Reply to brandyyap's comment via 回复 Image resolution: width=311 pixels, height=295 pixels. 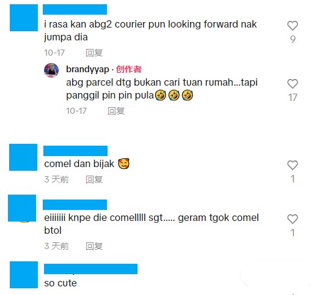pyautogui.click(x=116, y=111)
